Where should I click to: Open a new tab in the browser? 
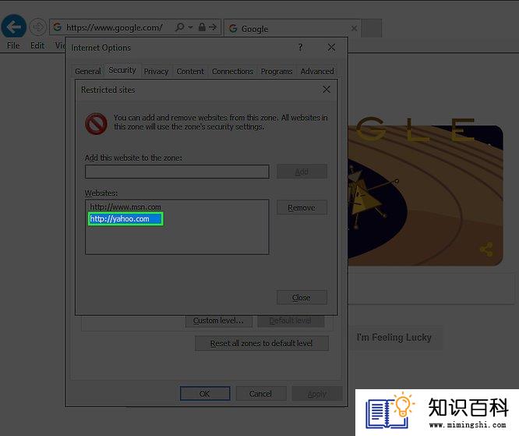point(372,29)
